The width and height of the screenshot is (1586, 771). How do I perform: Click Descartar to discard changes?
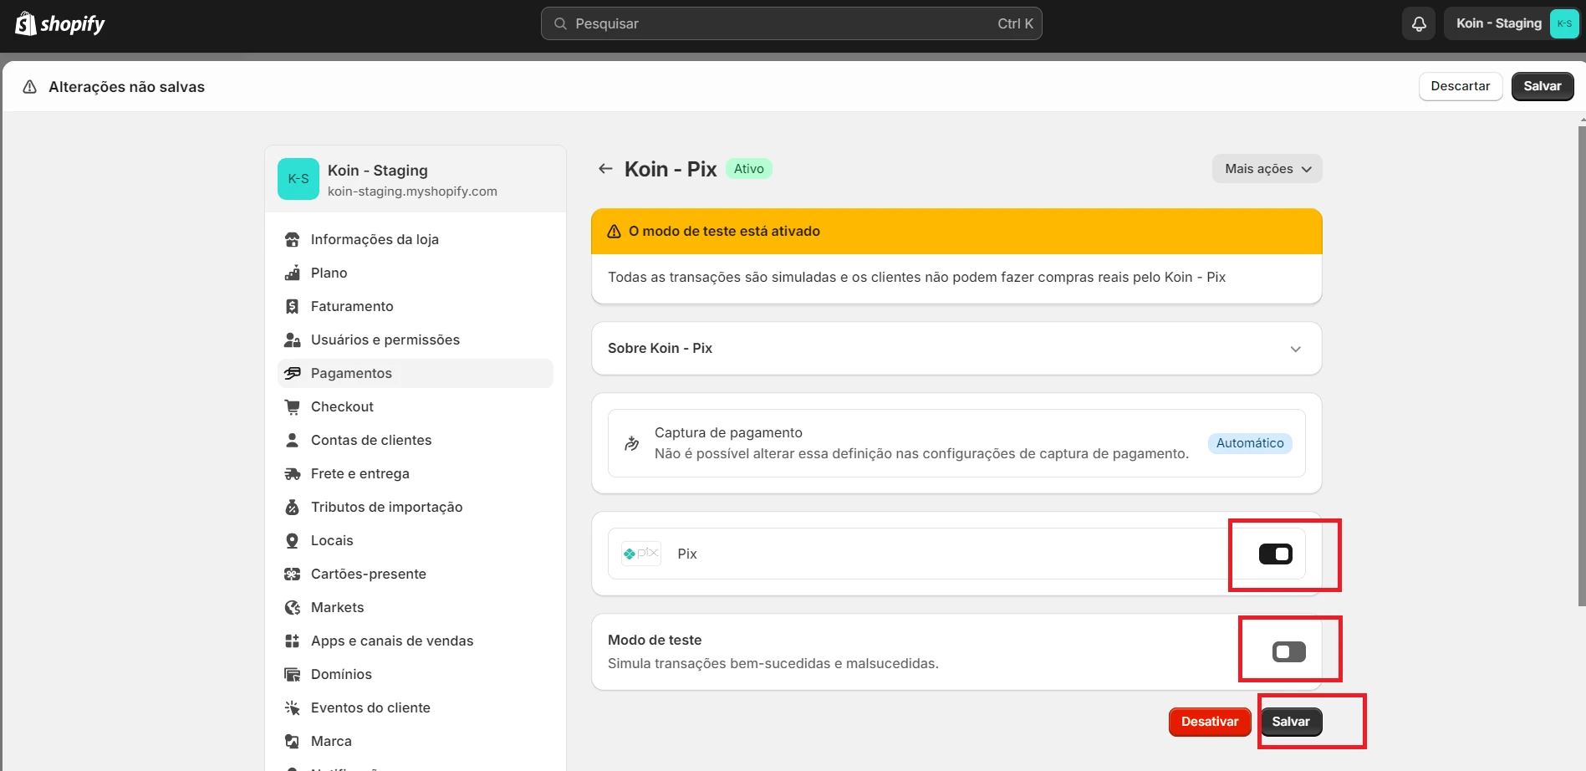pos(1461,86)
